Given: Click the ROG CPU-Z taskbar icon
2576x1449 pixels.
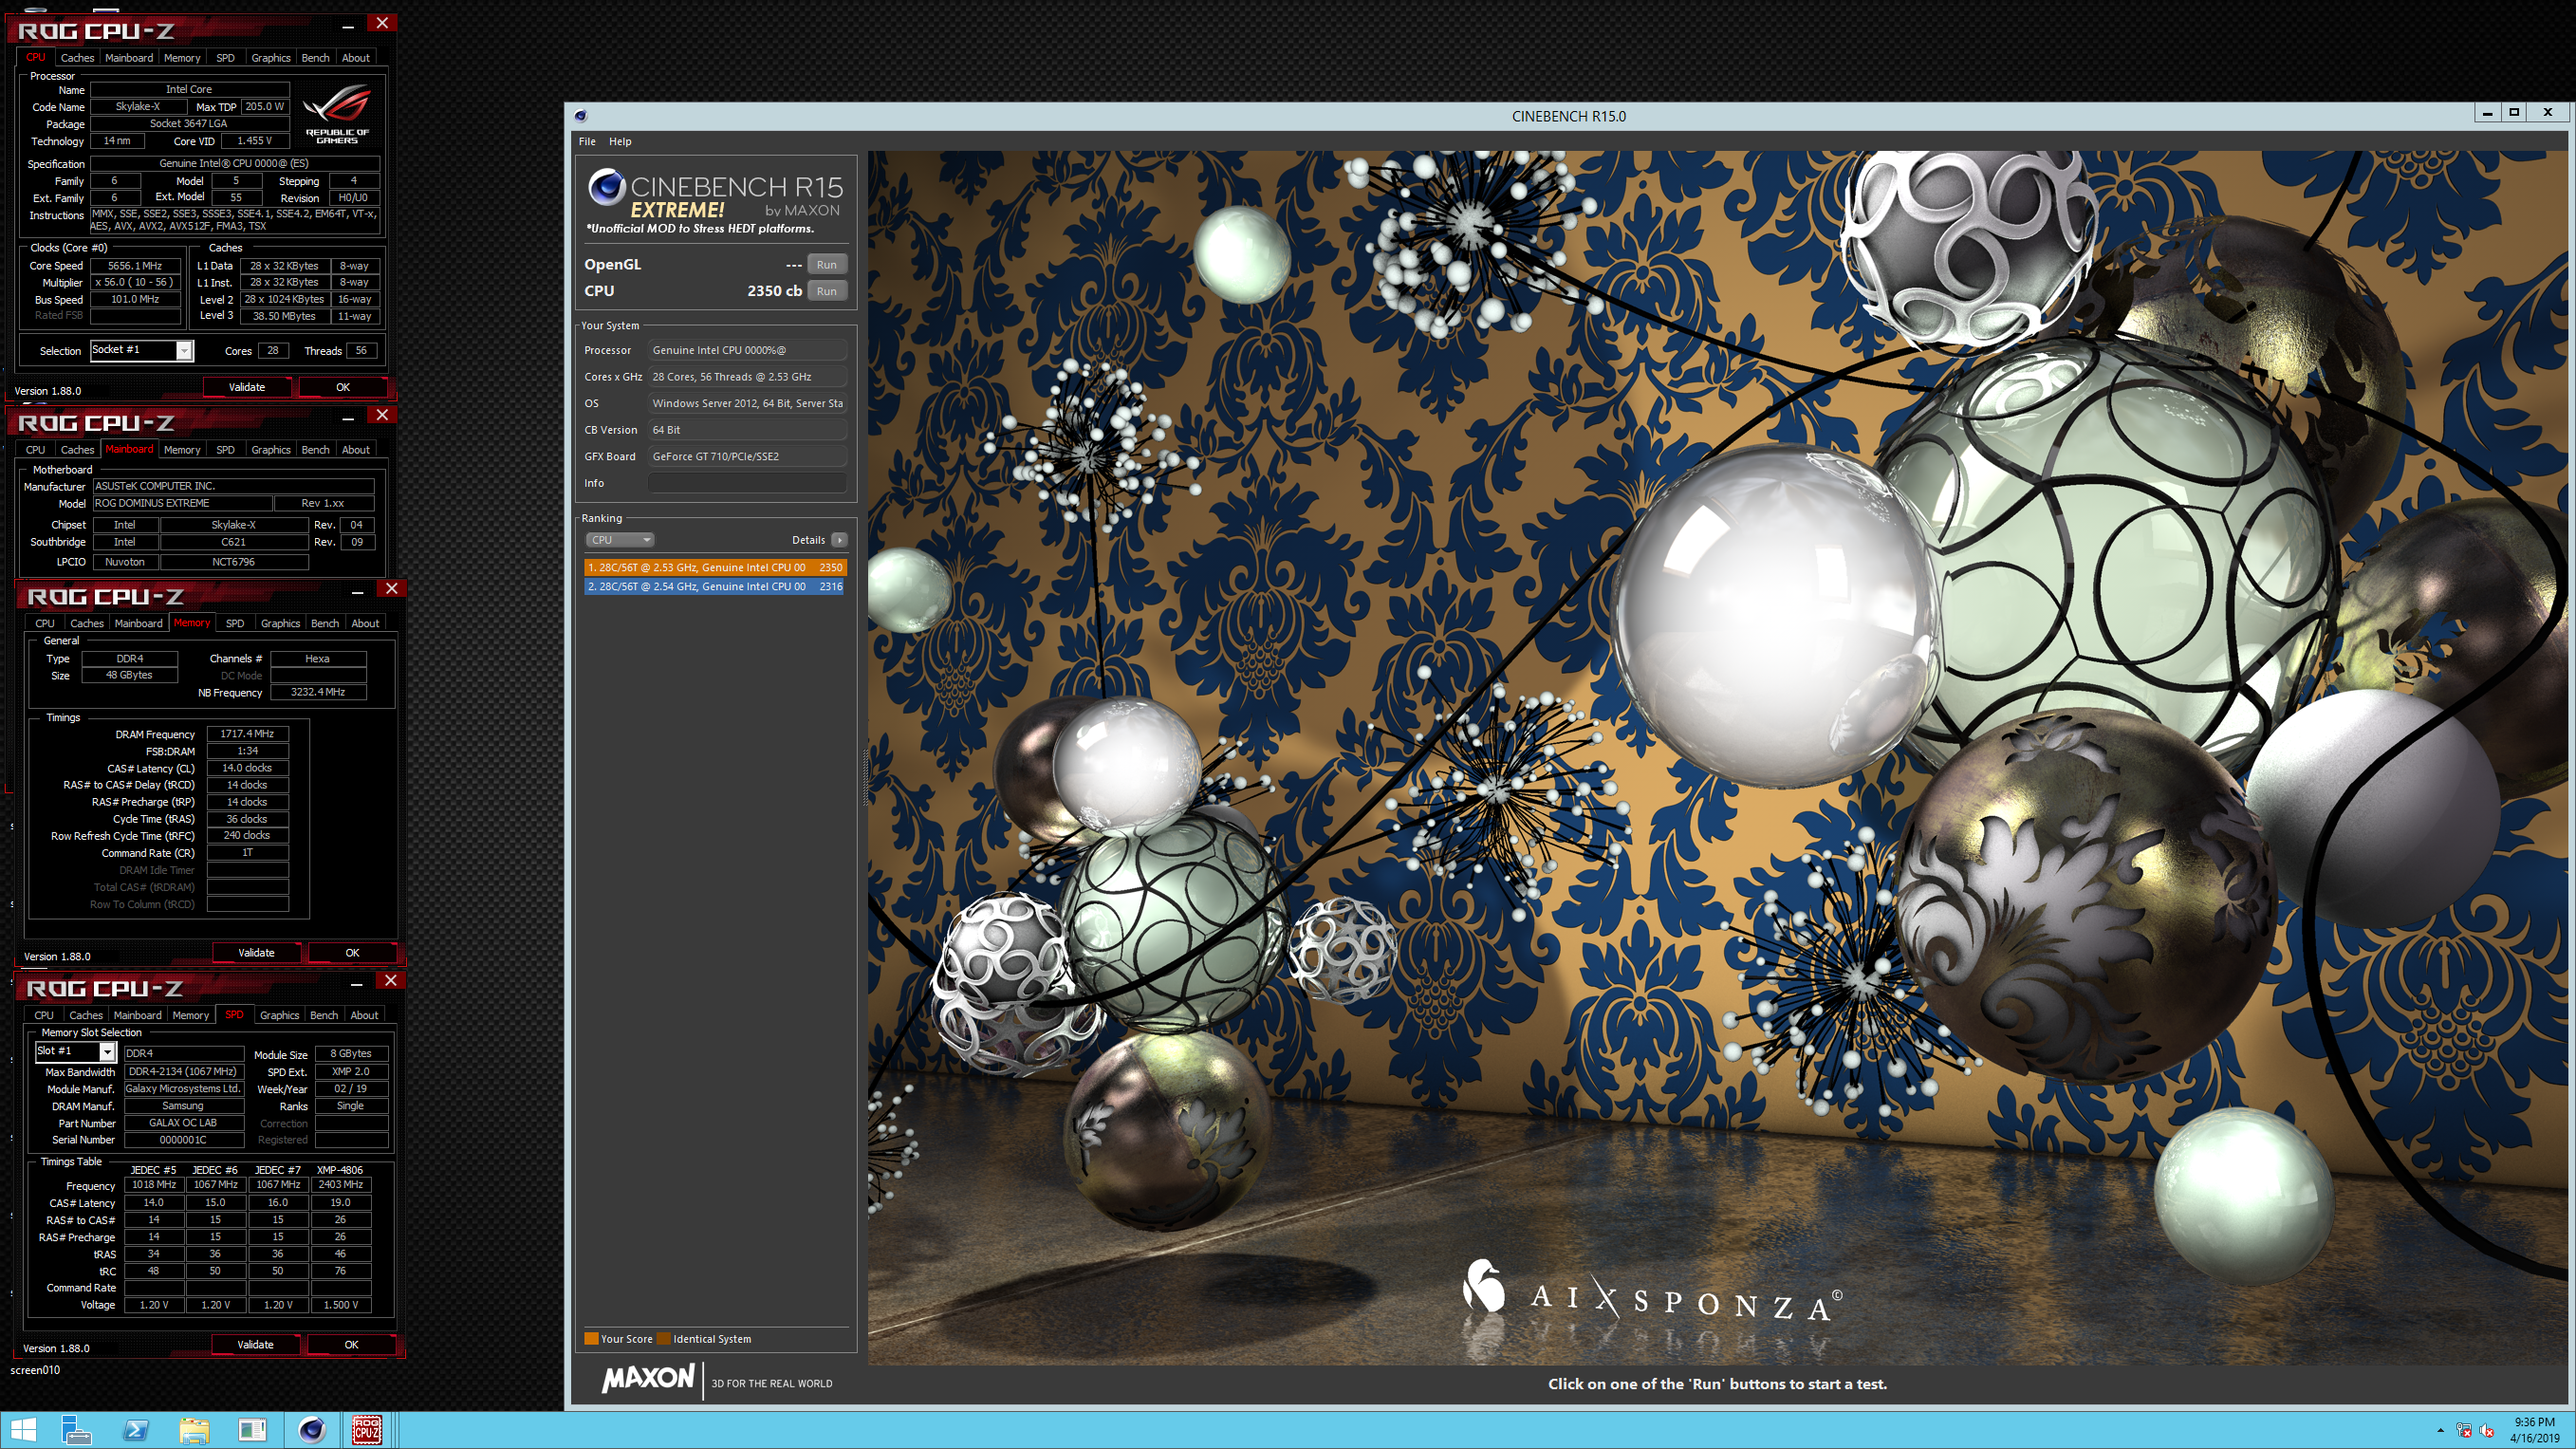Looking at the screenshot, I should (x=367, y=1430).
